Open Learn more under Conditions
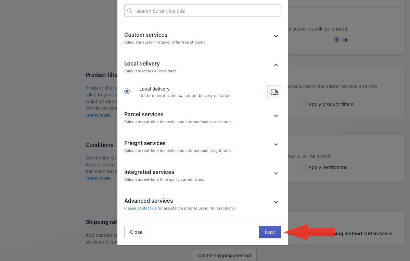The image size is (410, 261). click(x=98, y=178)
